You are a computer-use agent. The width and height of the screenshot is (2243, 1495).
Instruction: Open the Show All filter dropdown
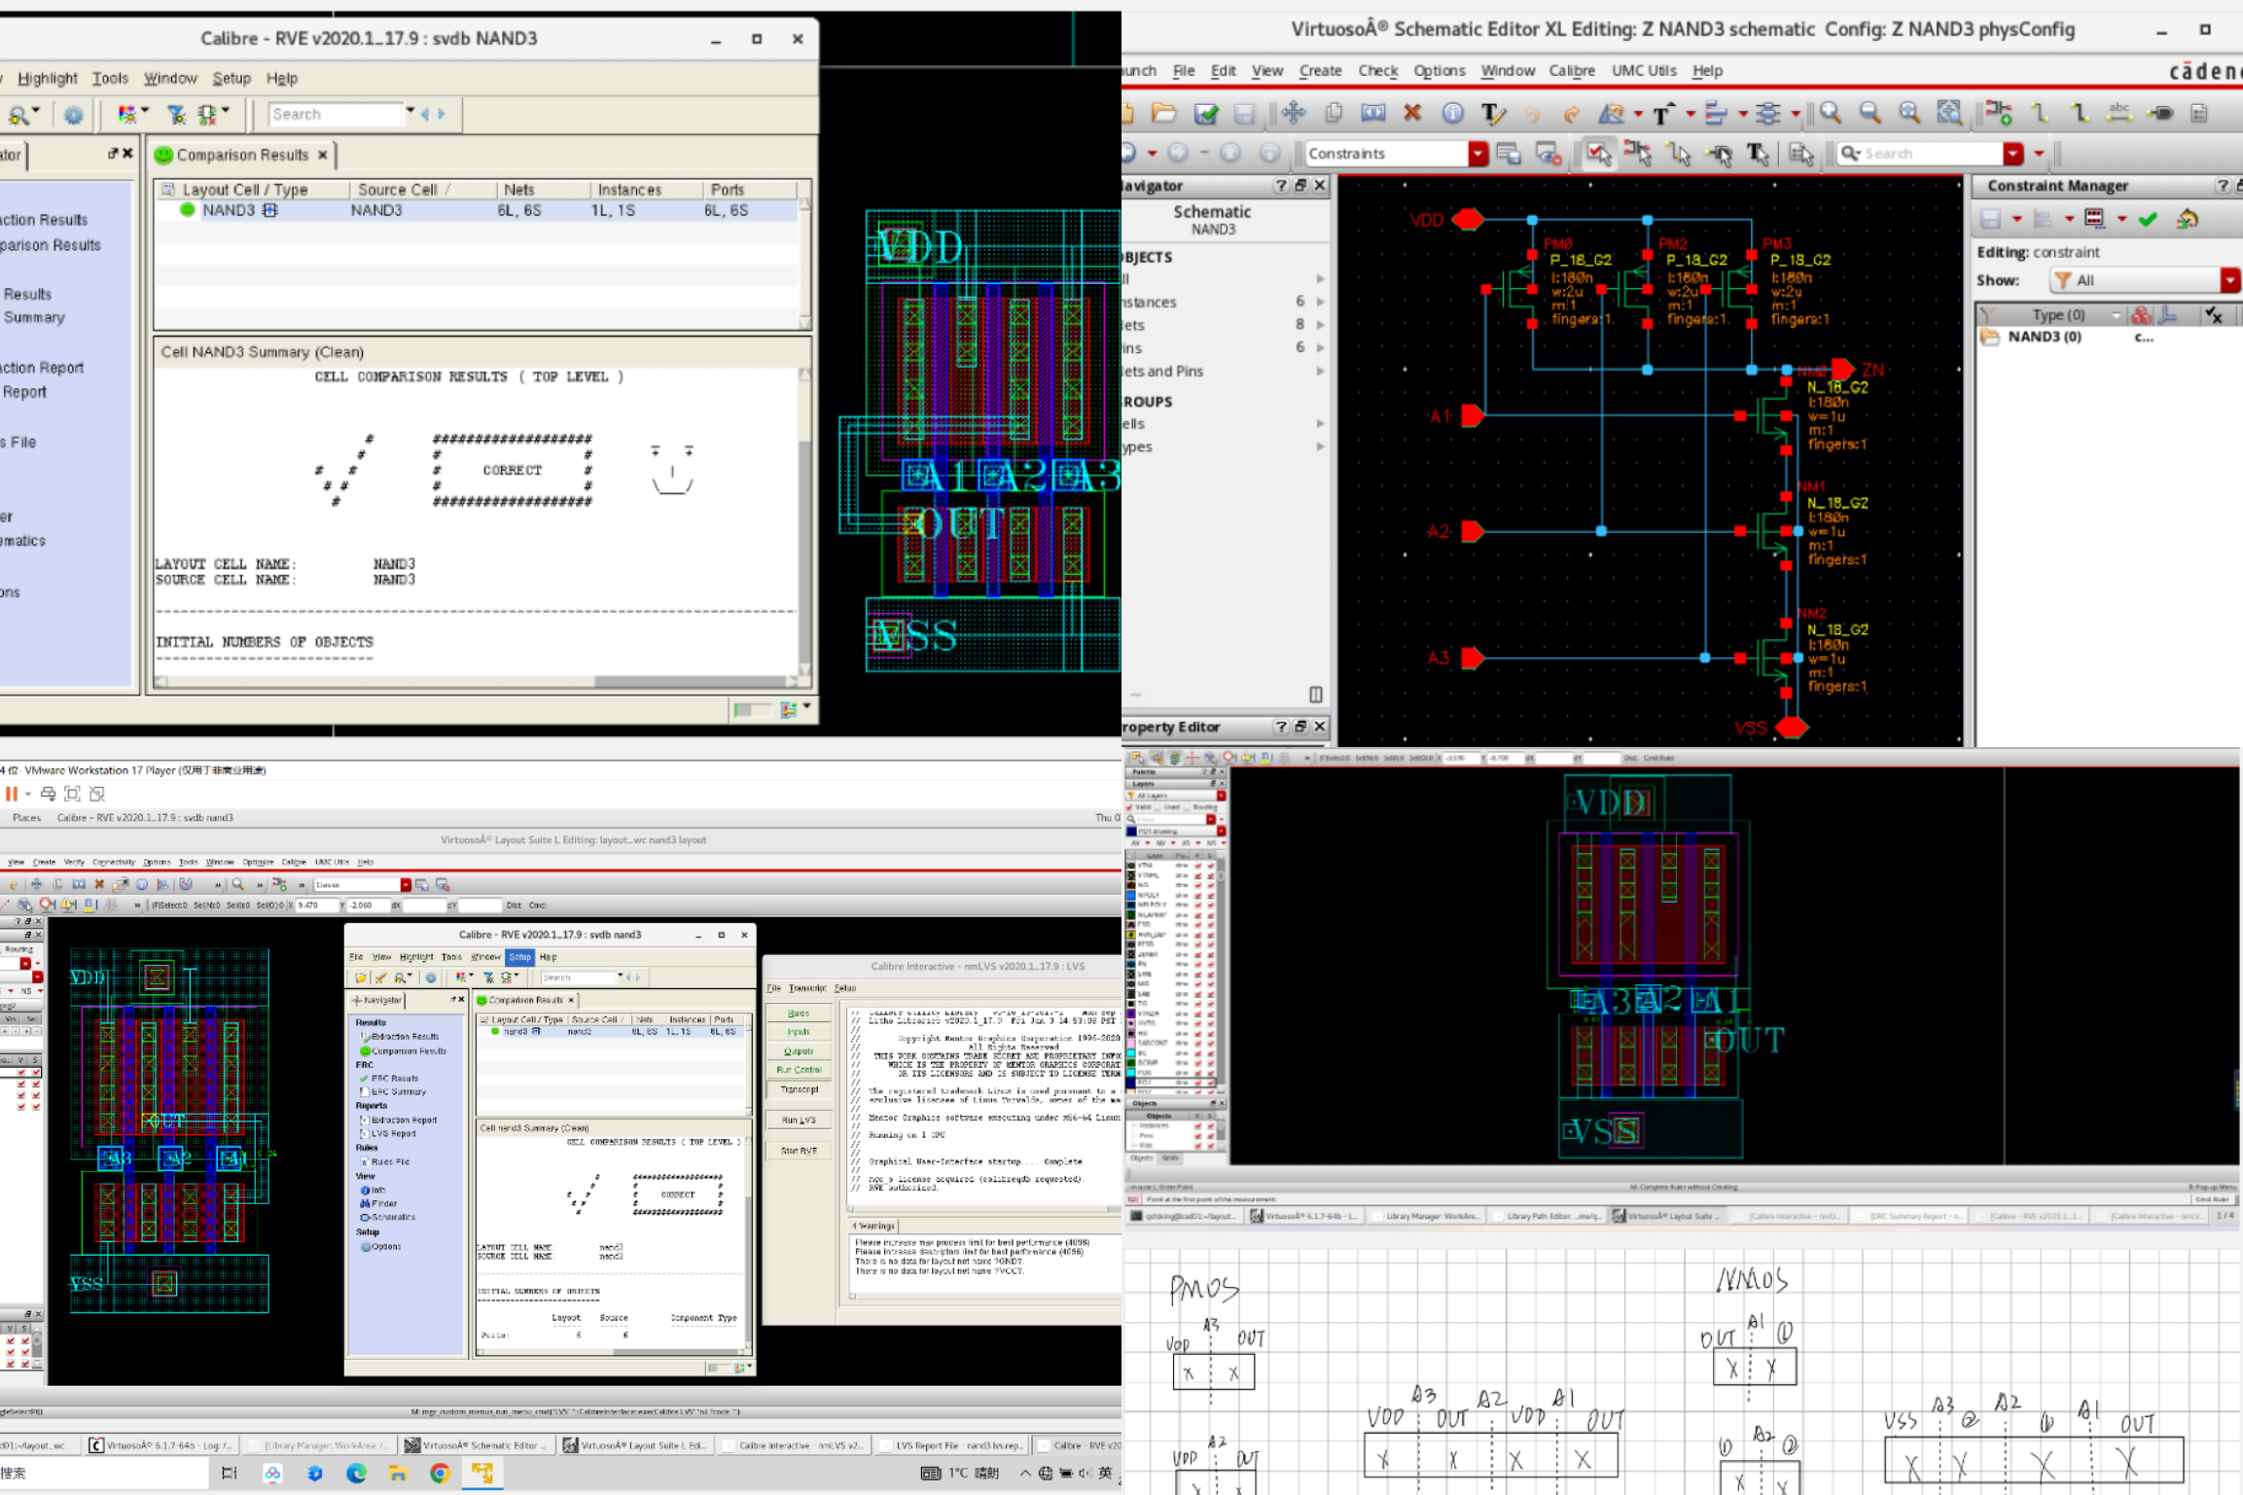click(x=2229, y=280)
